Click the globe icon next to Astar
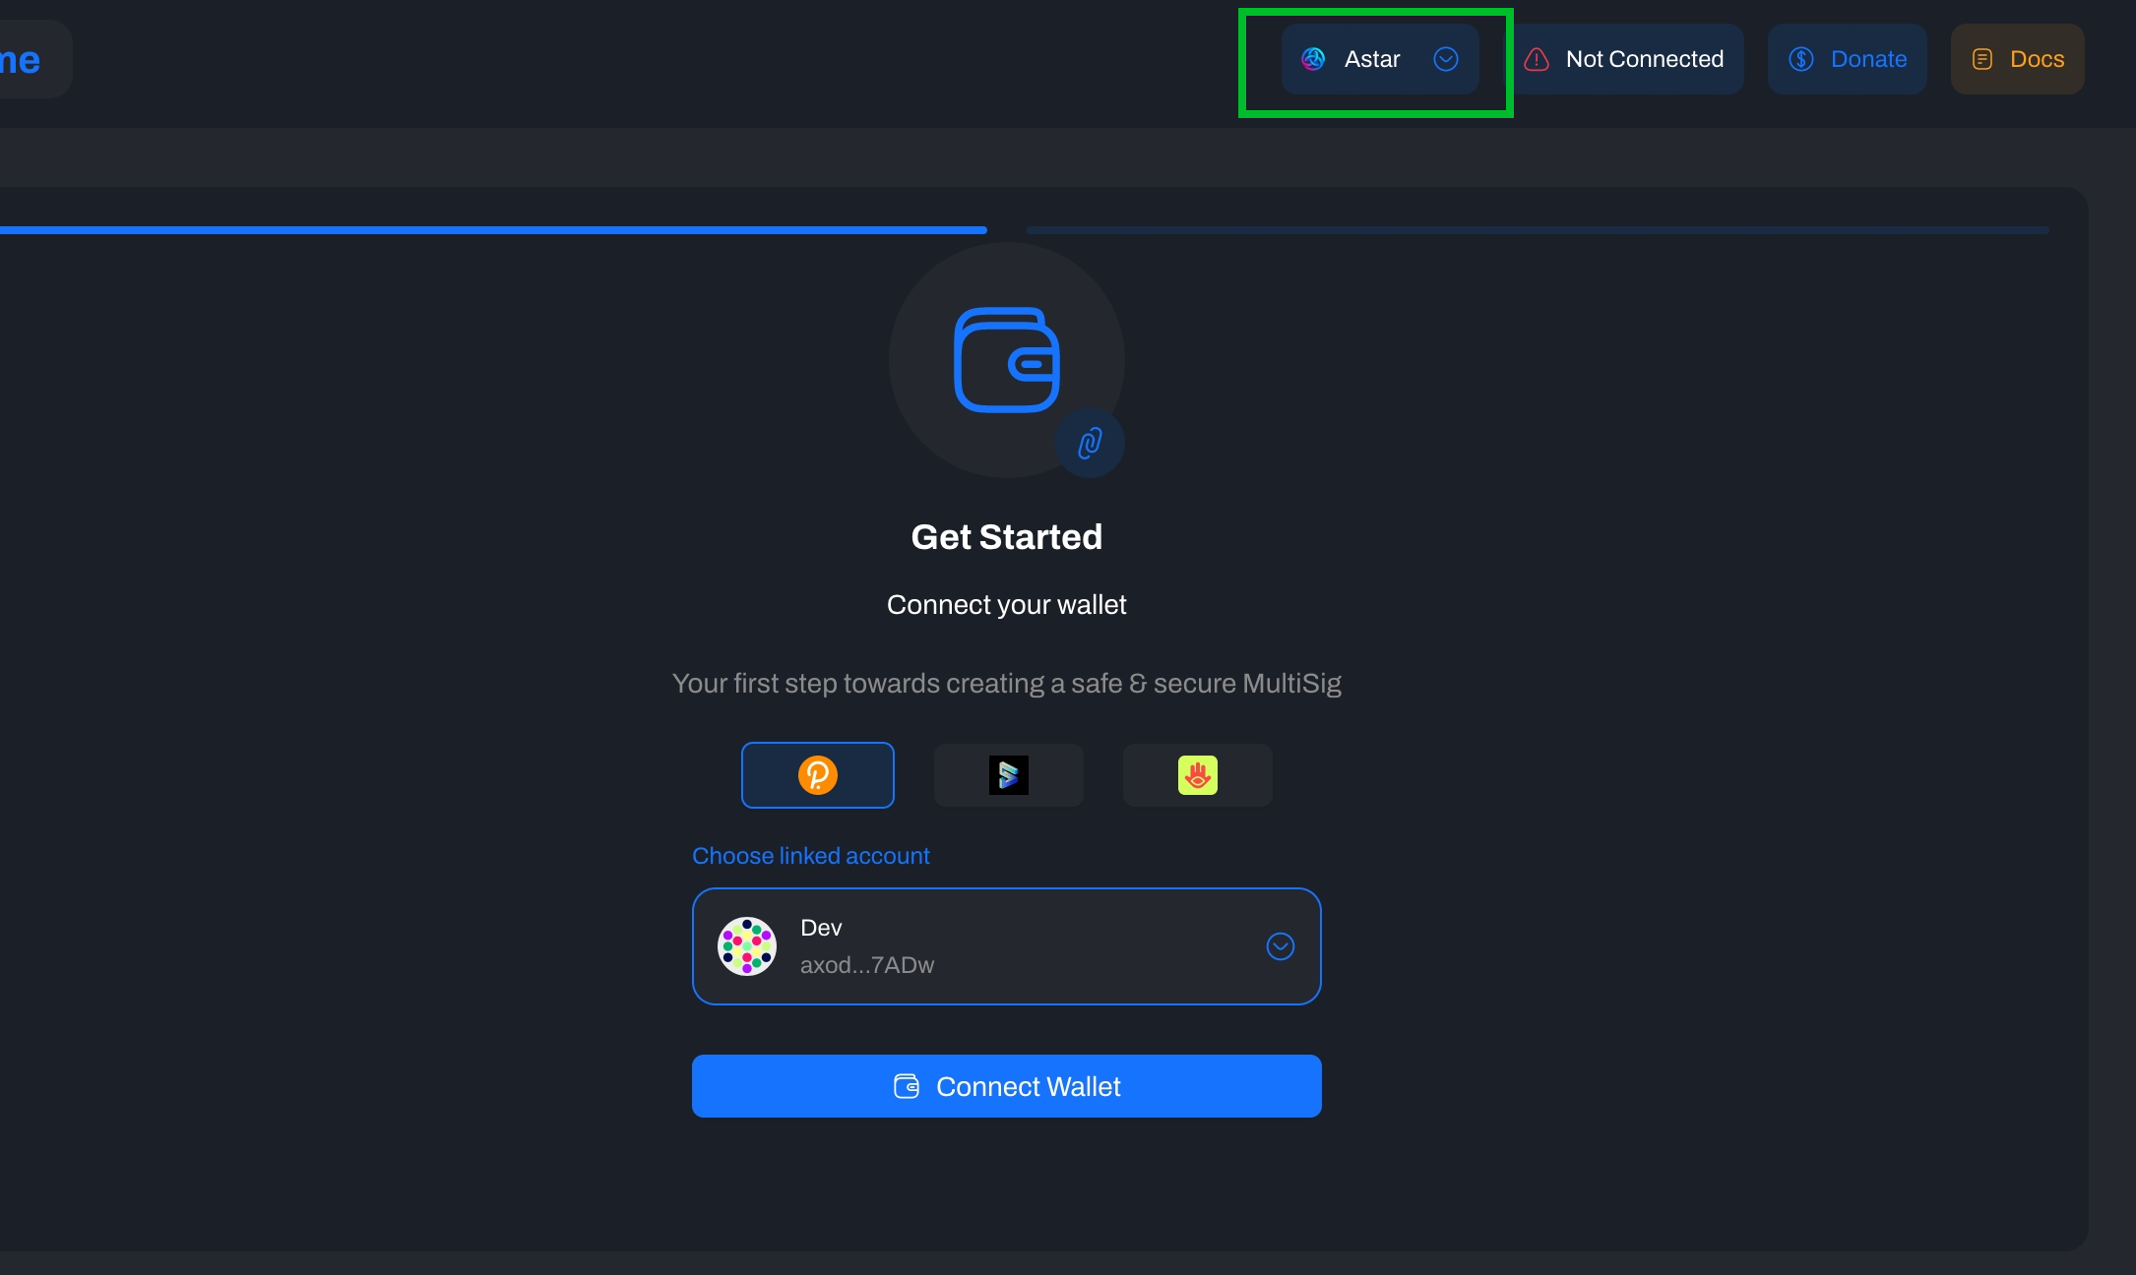2136x1275 pixels. 1315,59
